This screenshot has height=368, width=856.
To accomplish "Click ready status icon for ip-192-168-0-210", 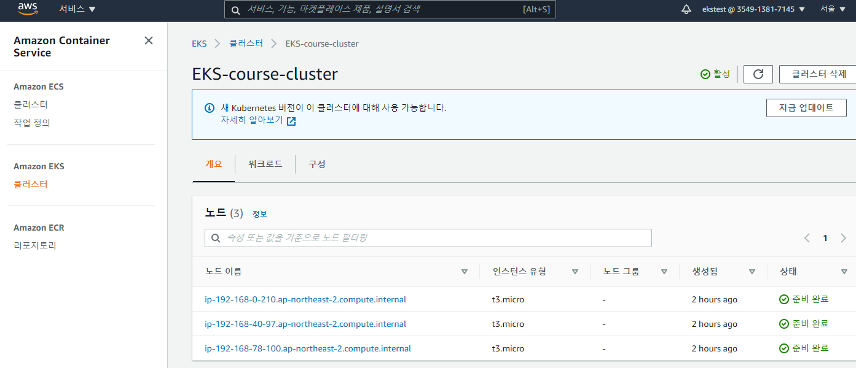I will [784, 299].
